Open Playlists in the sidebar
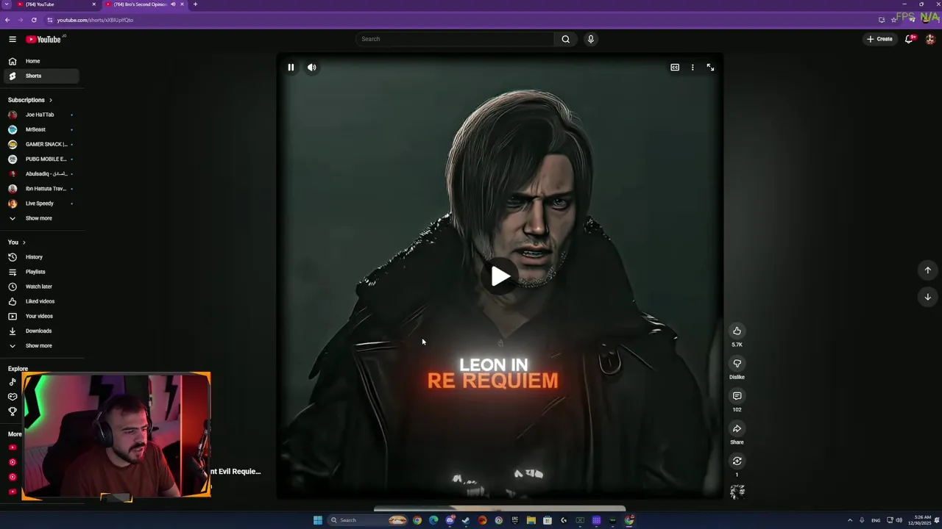The height and width of the screenshot is (529, 942). coord(41,272)
